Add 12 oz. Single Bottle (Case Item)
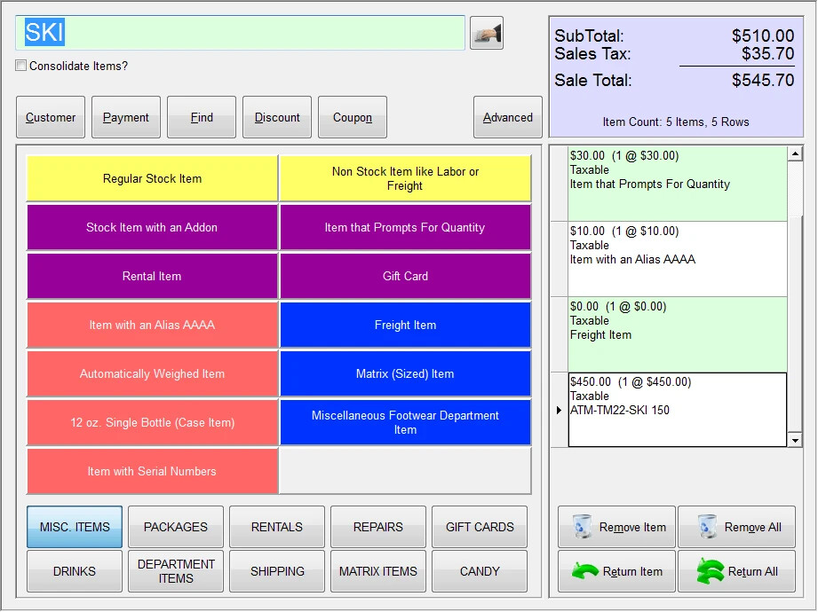 pos(153,422)
